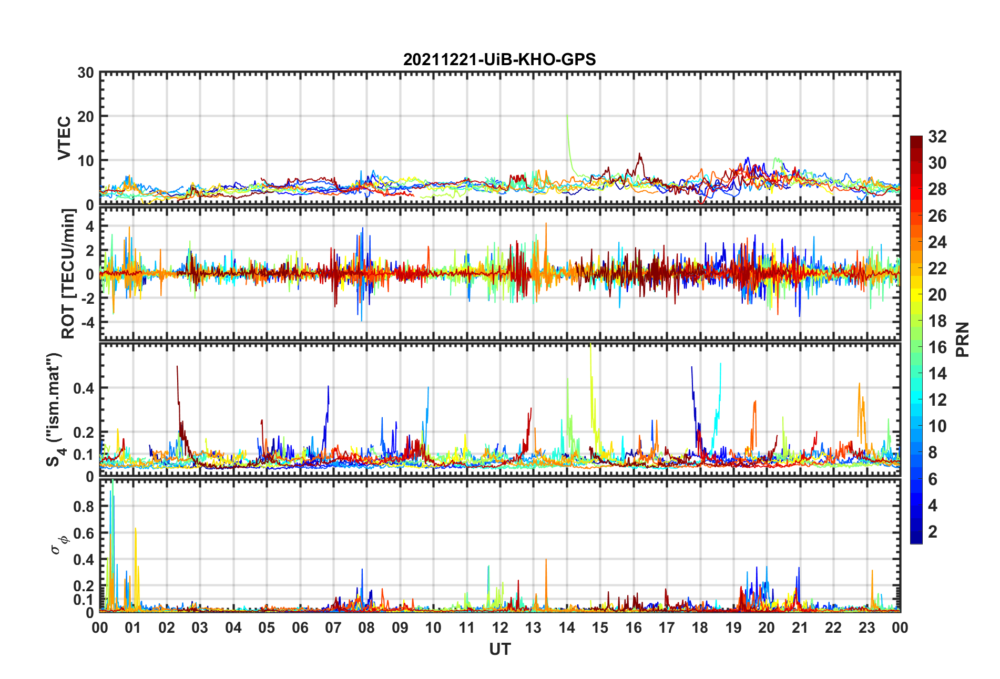The image size is (1000, 679).
Task: Click the "0.6" tick on the sigma-phi axis
Action: pyautogui.click(x=84, y=533)
